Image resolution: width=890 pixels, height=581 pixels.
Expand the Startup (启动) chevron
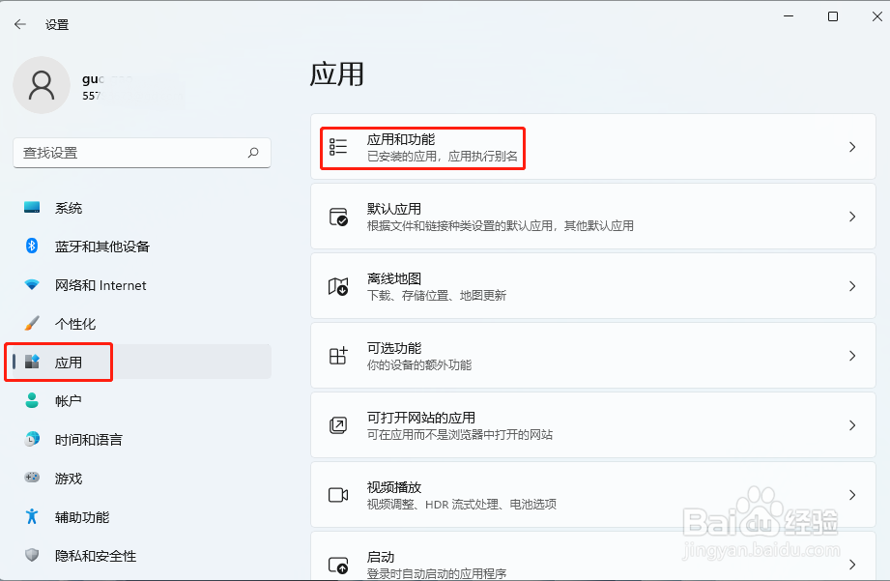point(852,564)
